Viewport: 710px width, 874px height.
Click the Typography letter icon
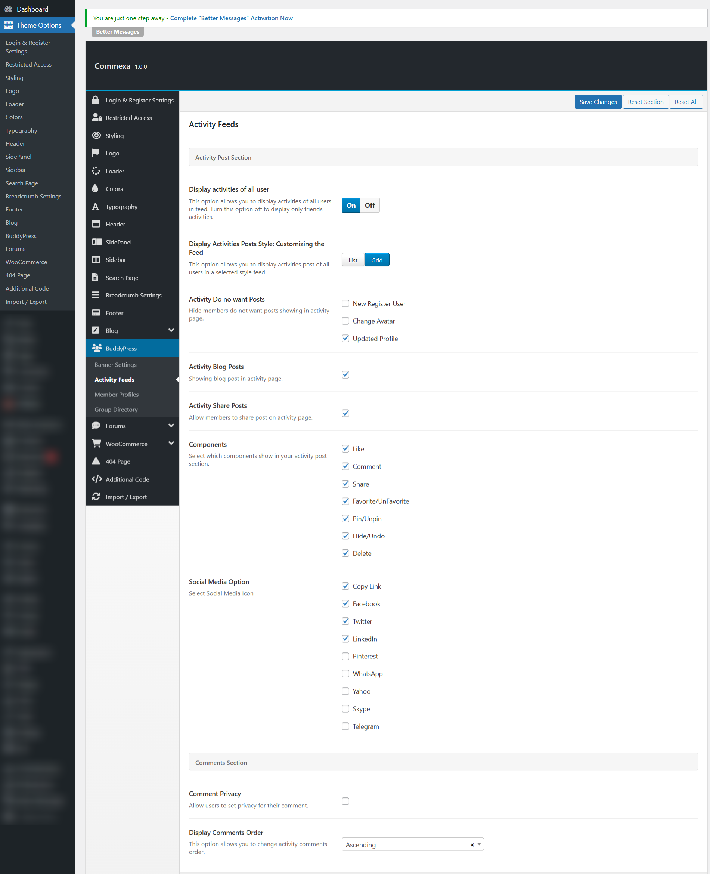(96, 207)
